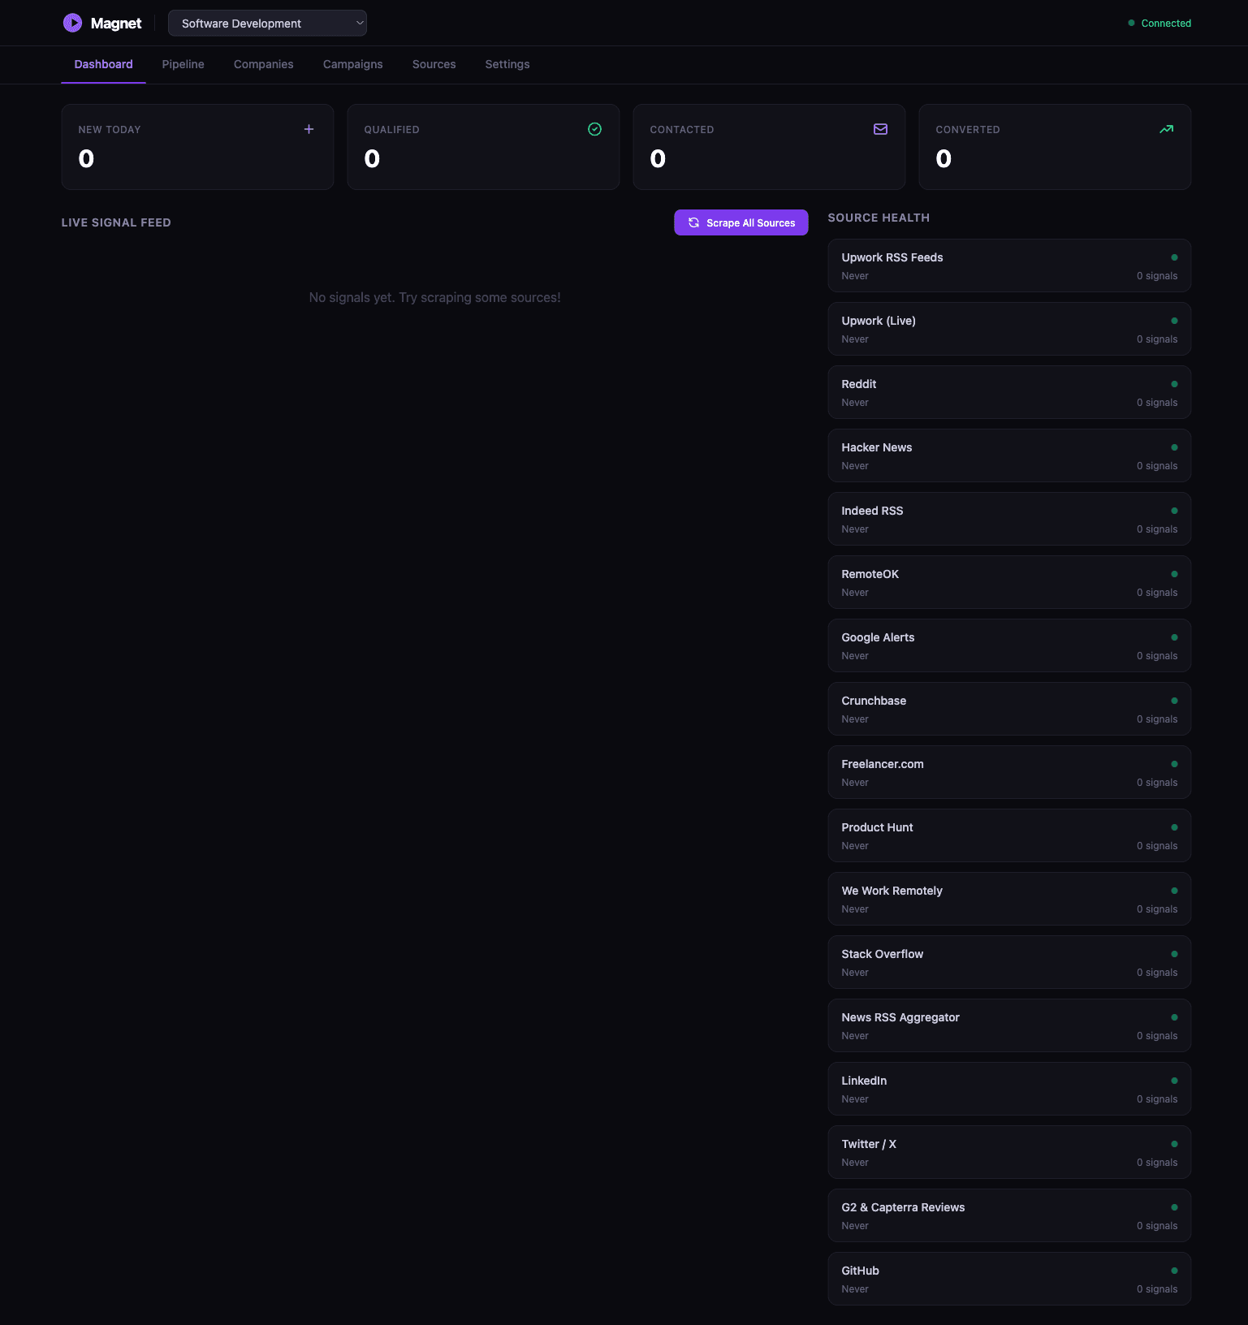Switch to the Dashboard tab

pos(103,64)
